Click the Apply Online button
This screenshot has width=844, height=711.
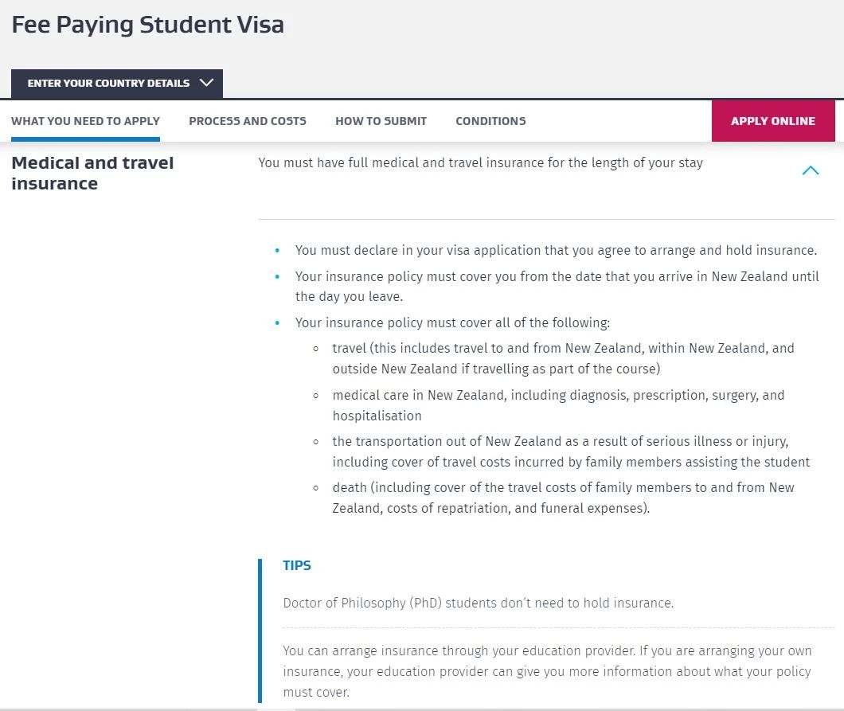point(773,121)
